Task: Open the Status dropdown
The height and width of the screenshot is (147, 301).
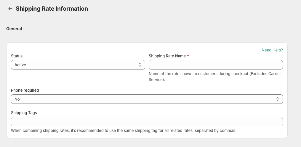Action: (x=78, y=65)
